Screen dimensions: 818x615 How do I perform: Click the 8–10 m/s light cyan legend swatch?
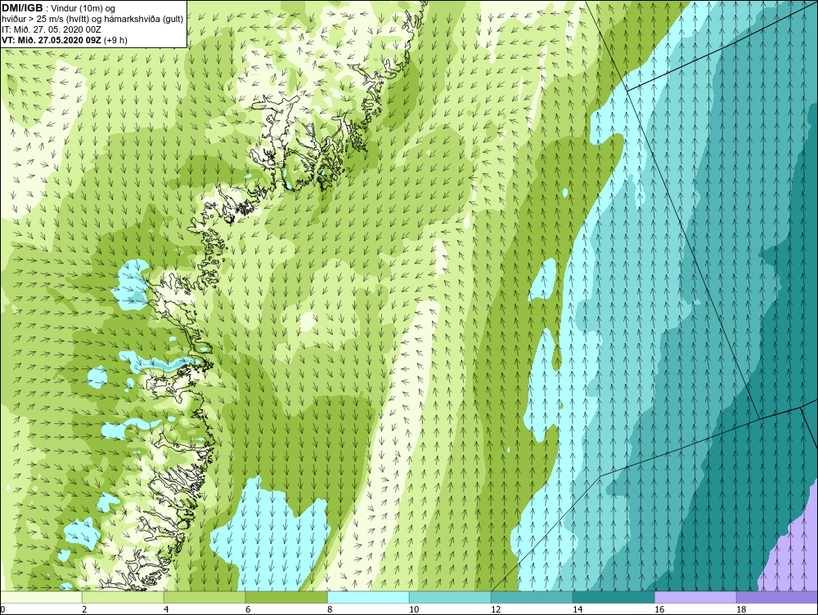[368, 597]
